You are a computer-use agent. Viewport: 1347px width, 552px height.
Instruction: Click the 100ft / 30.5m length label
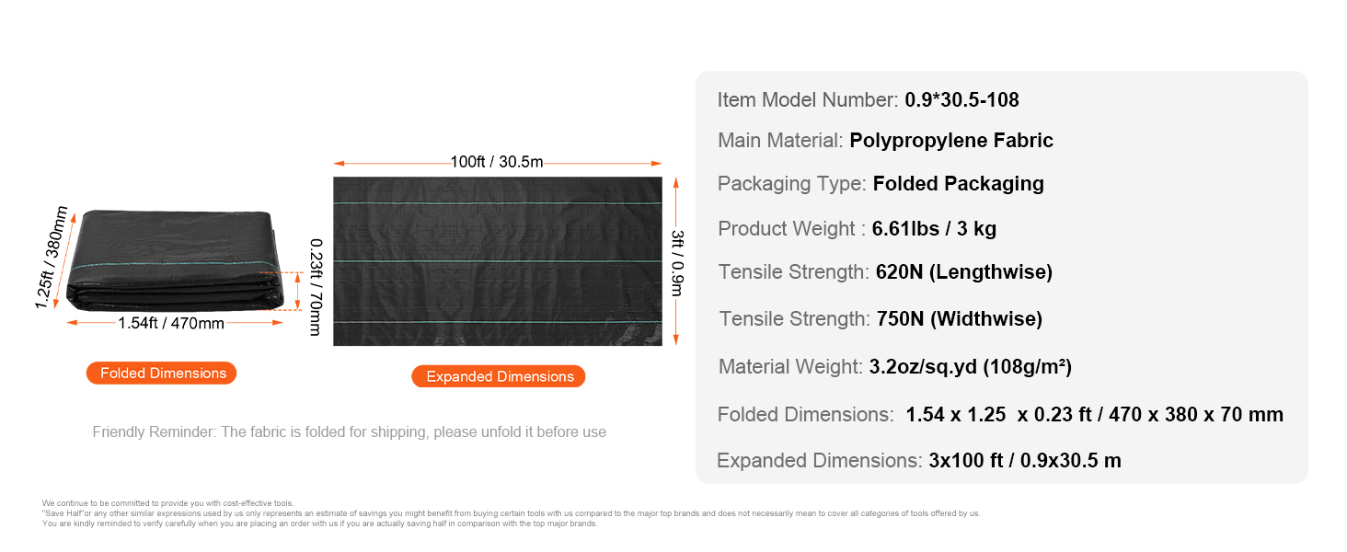497,163
